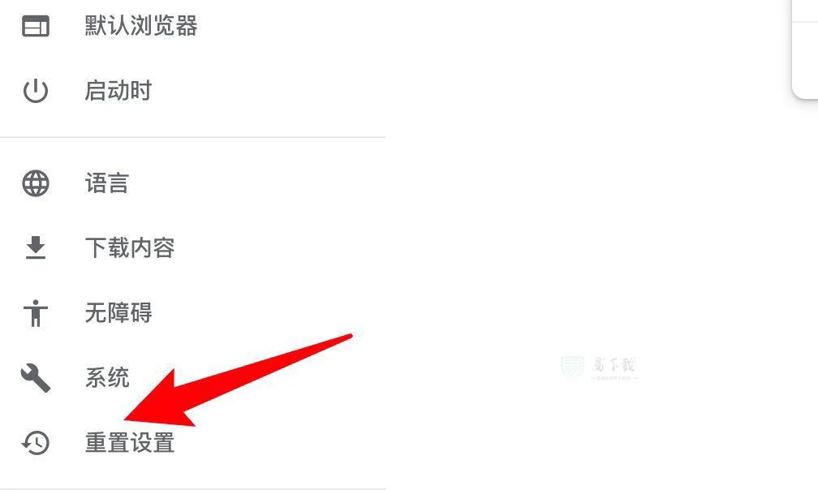Click the divider line below 启动时
Screen dimensions: 818x490
[x=193, y=137]
